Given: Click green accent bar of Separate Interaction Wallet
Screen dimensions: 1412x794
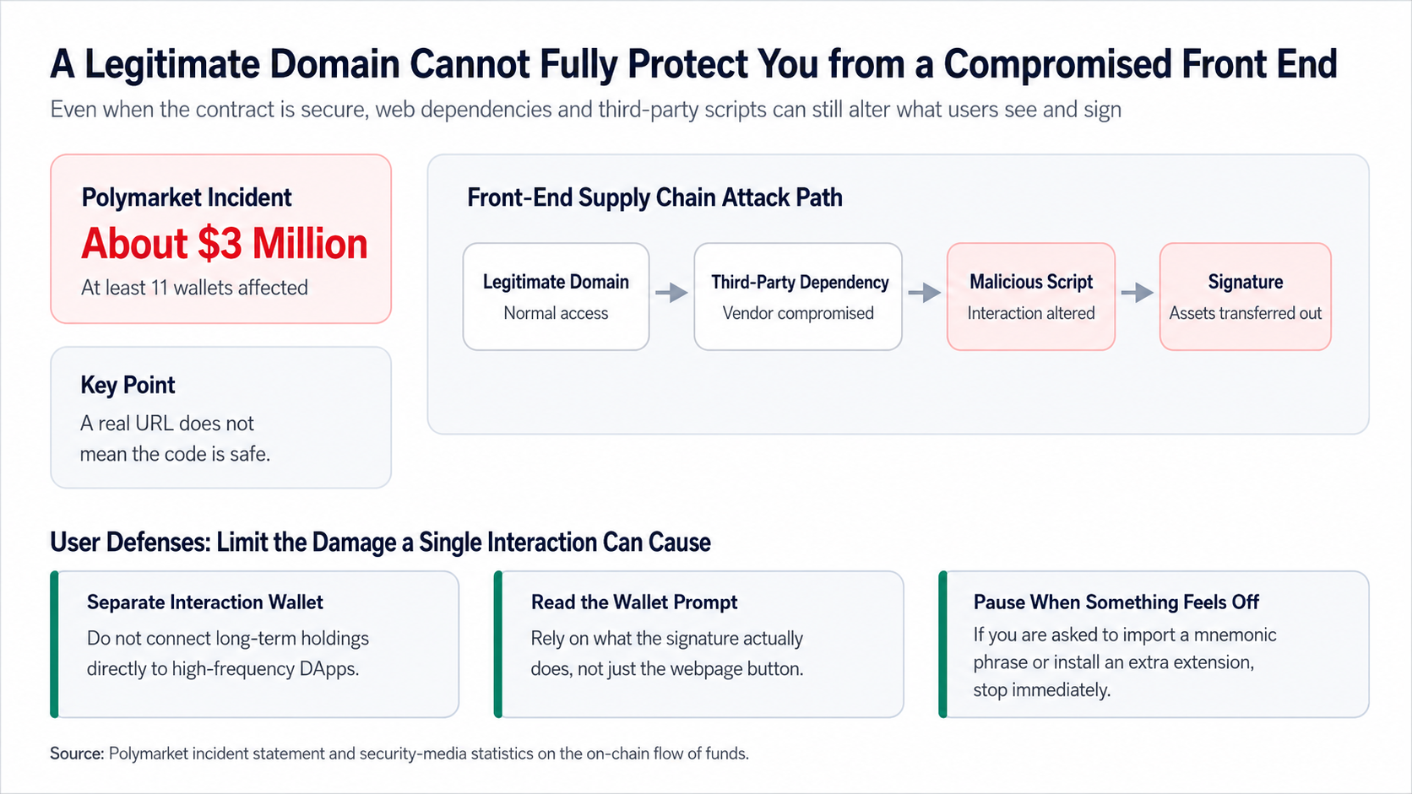Looking at the screenshot, I should [x=55, y=645].
